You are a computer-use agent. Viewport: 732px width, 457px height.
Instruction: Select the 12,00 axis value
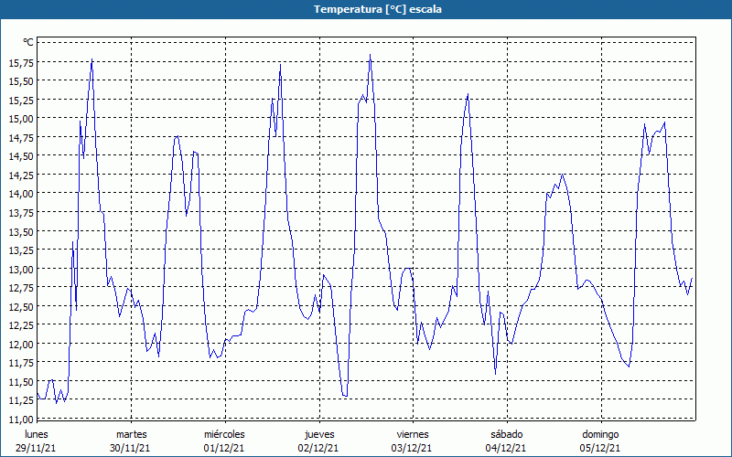pos(21,345)
